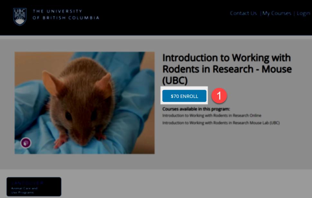312x198 pixels.
Task: Open the Contact Us link
Action: coord(243,14)
